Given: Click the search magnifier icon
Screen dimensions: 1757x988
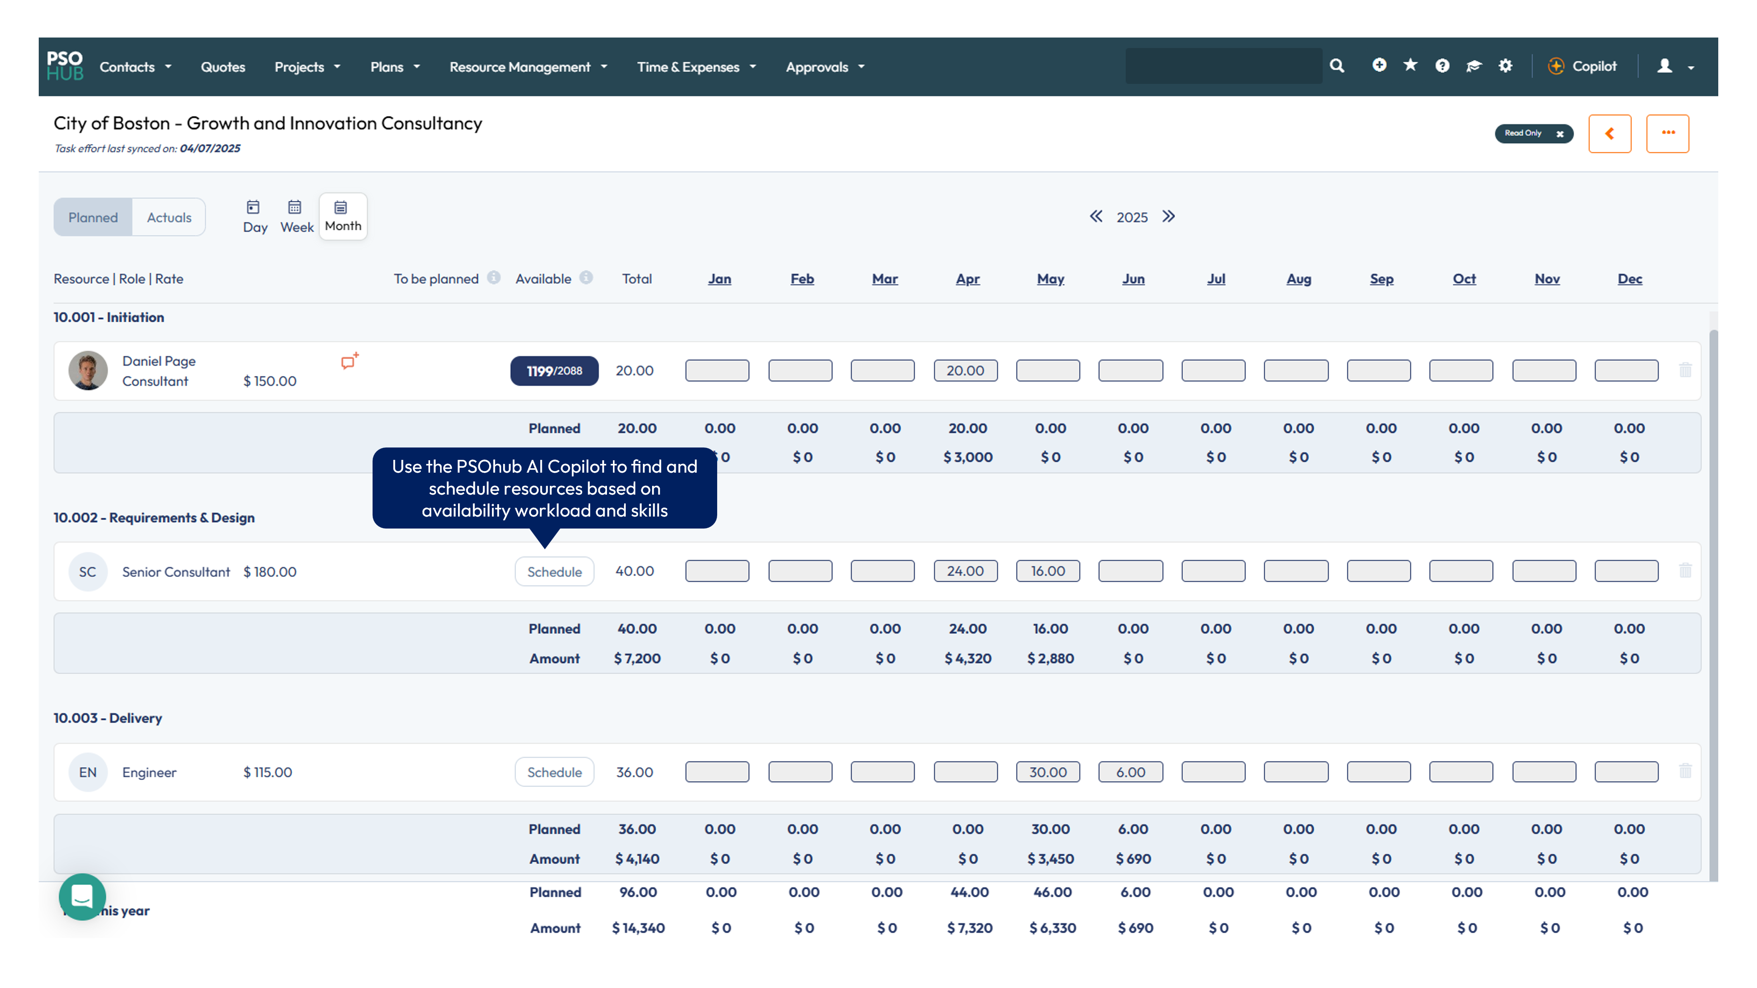Looking at the screenshot, I should tap(1337, 66).
